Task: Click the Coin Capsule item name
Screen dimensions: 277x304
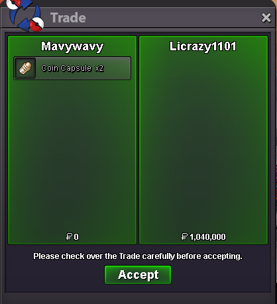Action: [x=66, y=68]
